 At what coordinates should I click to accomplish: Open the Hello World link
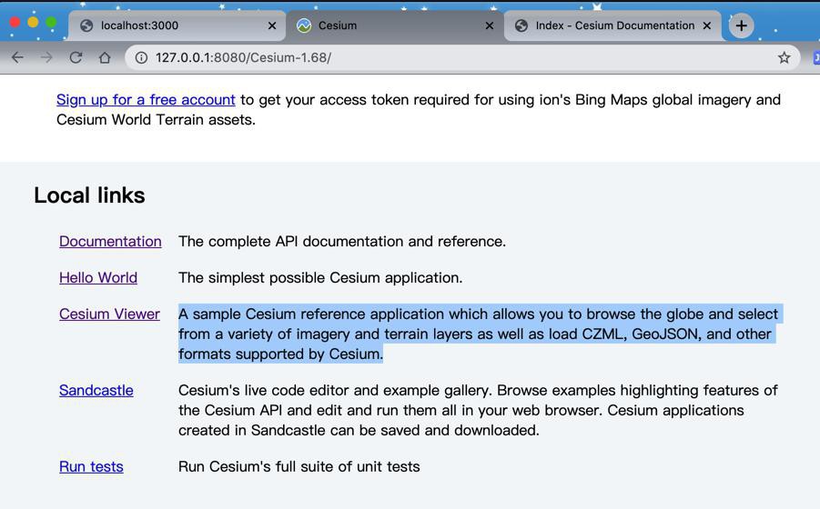tap(98, 277)
